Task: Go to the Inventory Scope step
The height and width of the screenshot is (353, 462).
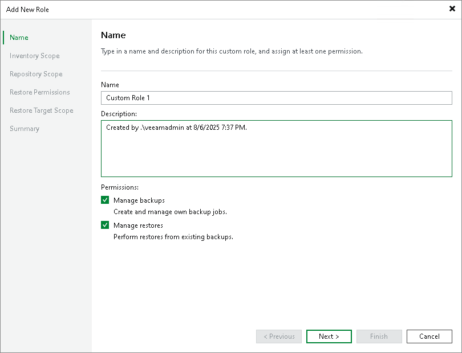Action: coord(34,56)
